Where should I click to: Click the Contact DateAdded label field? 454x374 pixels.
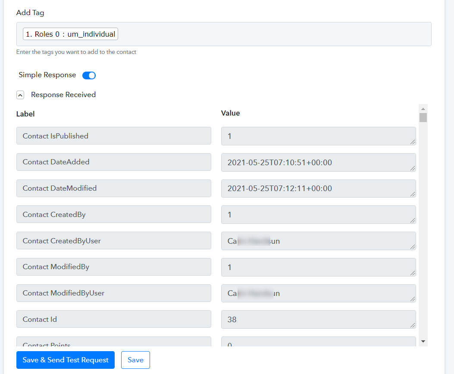114,162
